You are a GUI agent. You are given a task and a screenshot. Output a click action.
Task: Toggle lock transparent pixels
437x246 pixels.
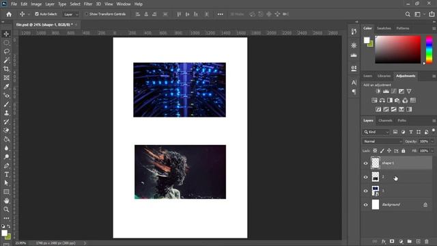click(375, 150)
